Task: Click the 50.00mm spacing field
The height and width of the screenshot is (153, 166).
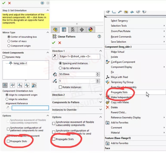Action: pos(77,74)
